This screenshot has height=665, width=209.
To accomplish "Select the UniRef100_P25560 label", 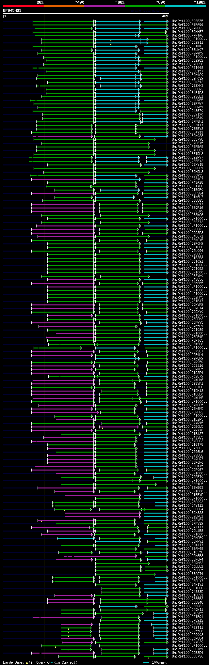I will pyautogui.click(x=187, y=631).
